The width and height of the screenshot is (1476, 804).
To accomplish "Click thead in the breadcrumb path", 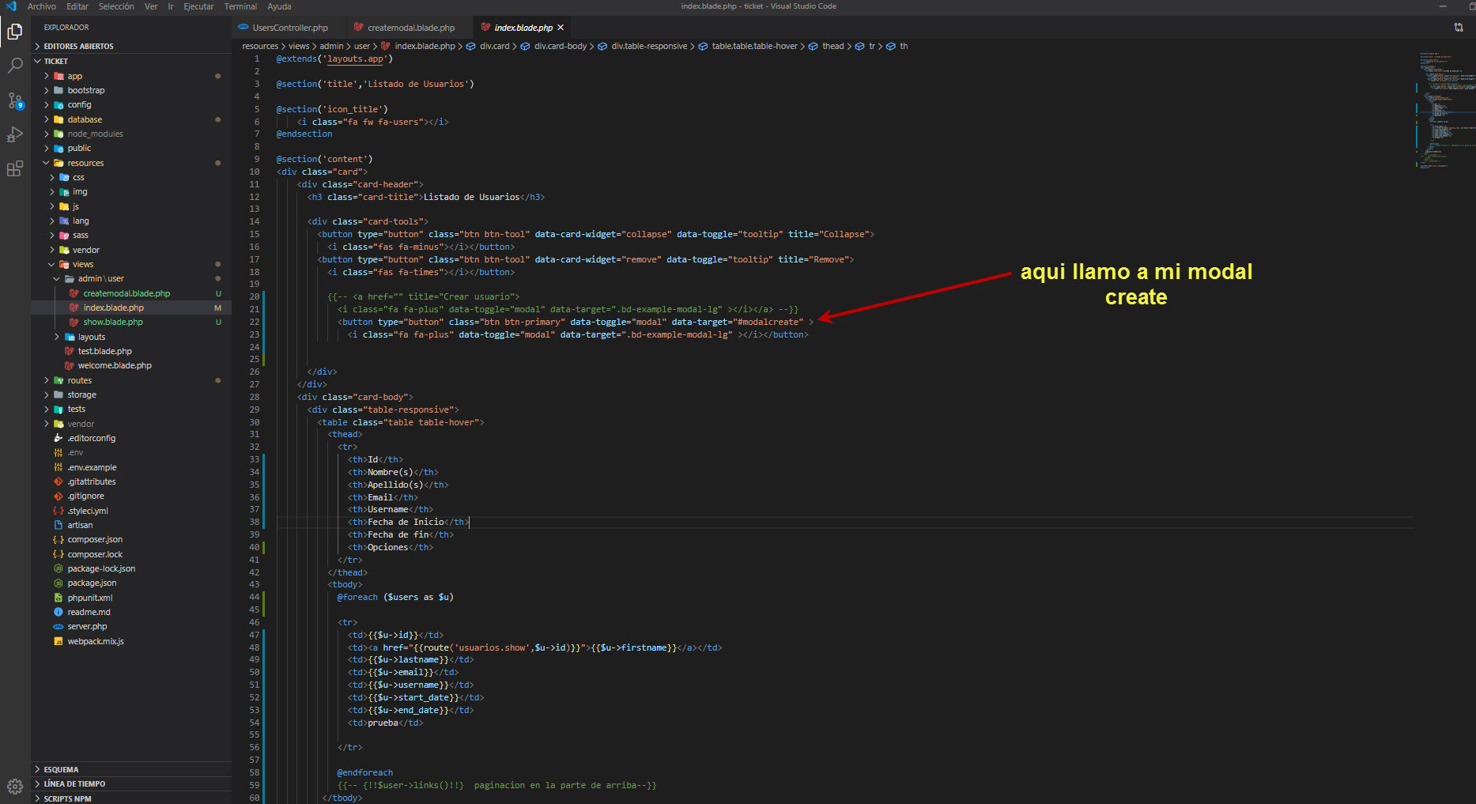I will click(827, 47).
